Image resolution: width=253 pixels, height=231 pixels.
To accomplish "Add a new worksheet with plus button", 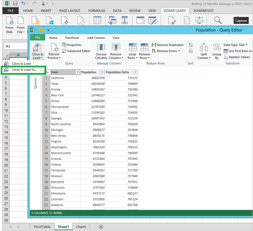I will pyautogui.click(x=101, y=227).
